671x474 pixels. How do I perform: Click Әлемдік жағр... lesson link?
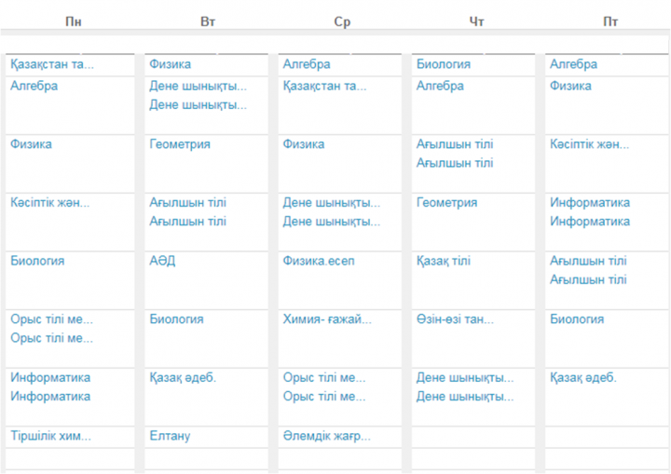326,436
